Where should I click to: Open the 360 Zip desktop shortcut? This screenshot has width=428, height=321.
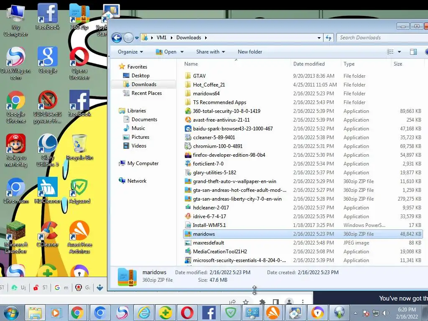tap(79, 16)
